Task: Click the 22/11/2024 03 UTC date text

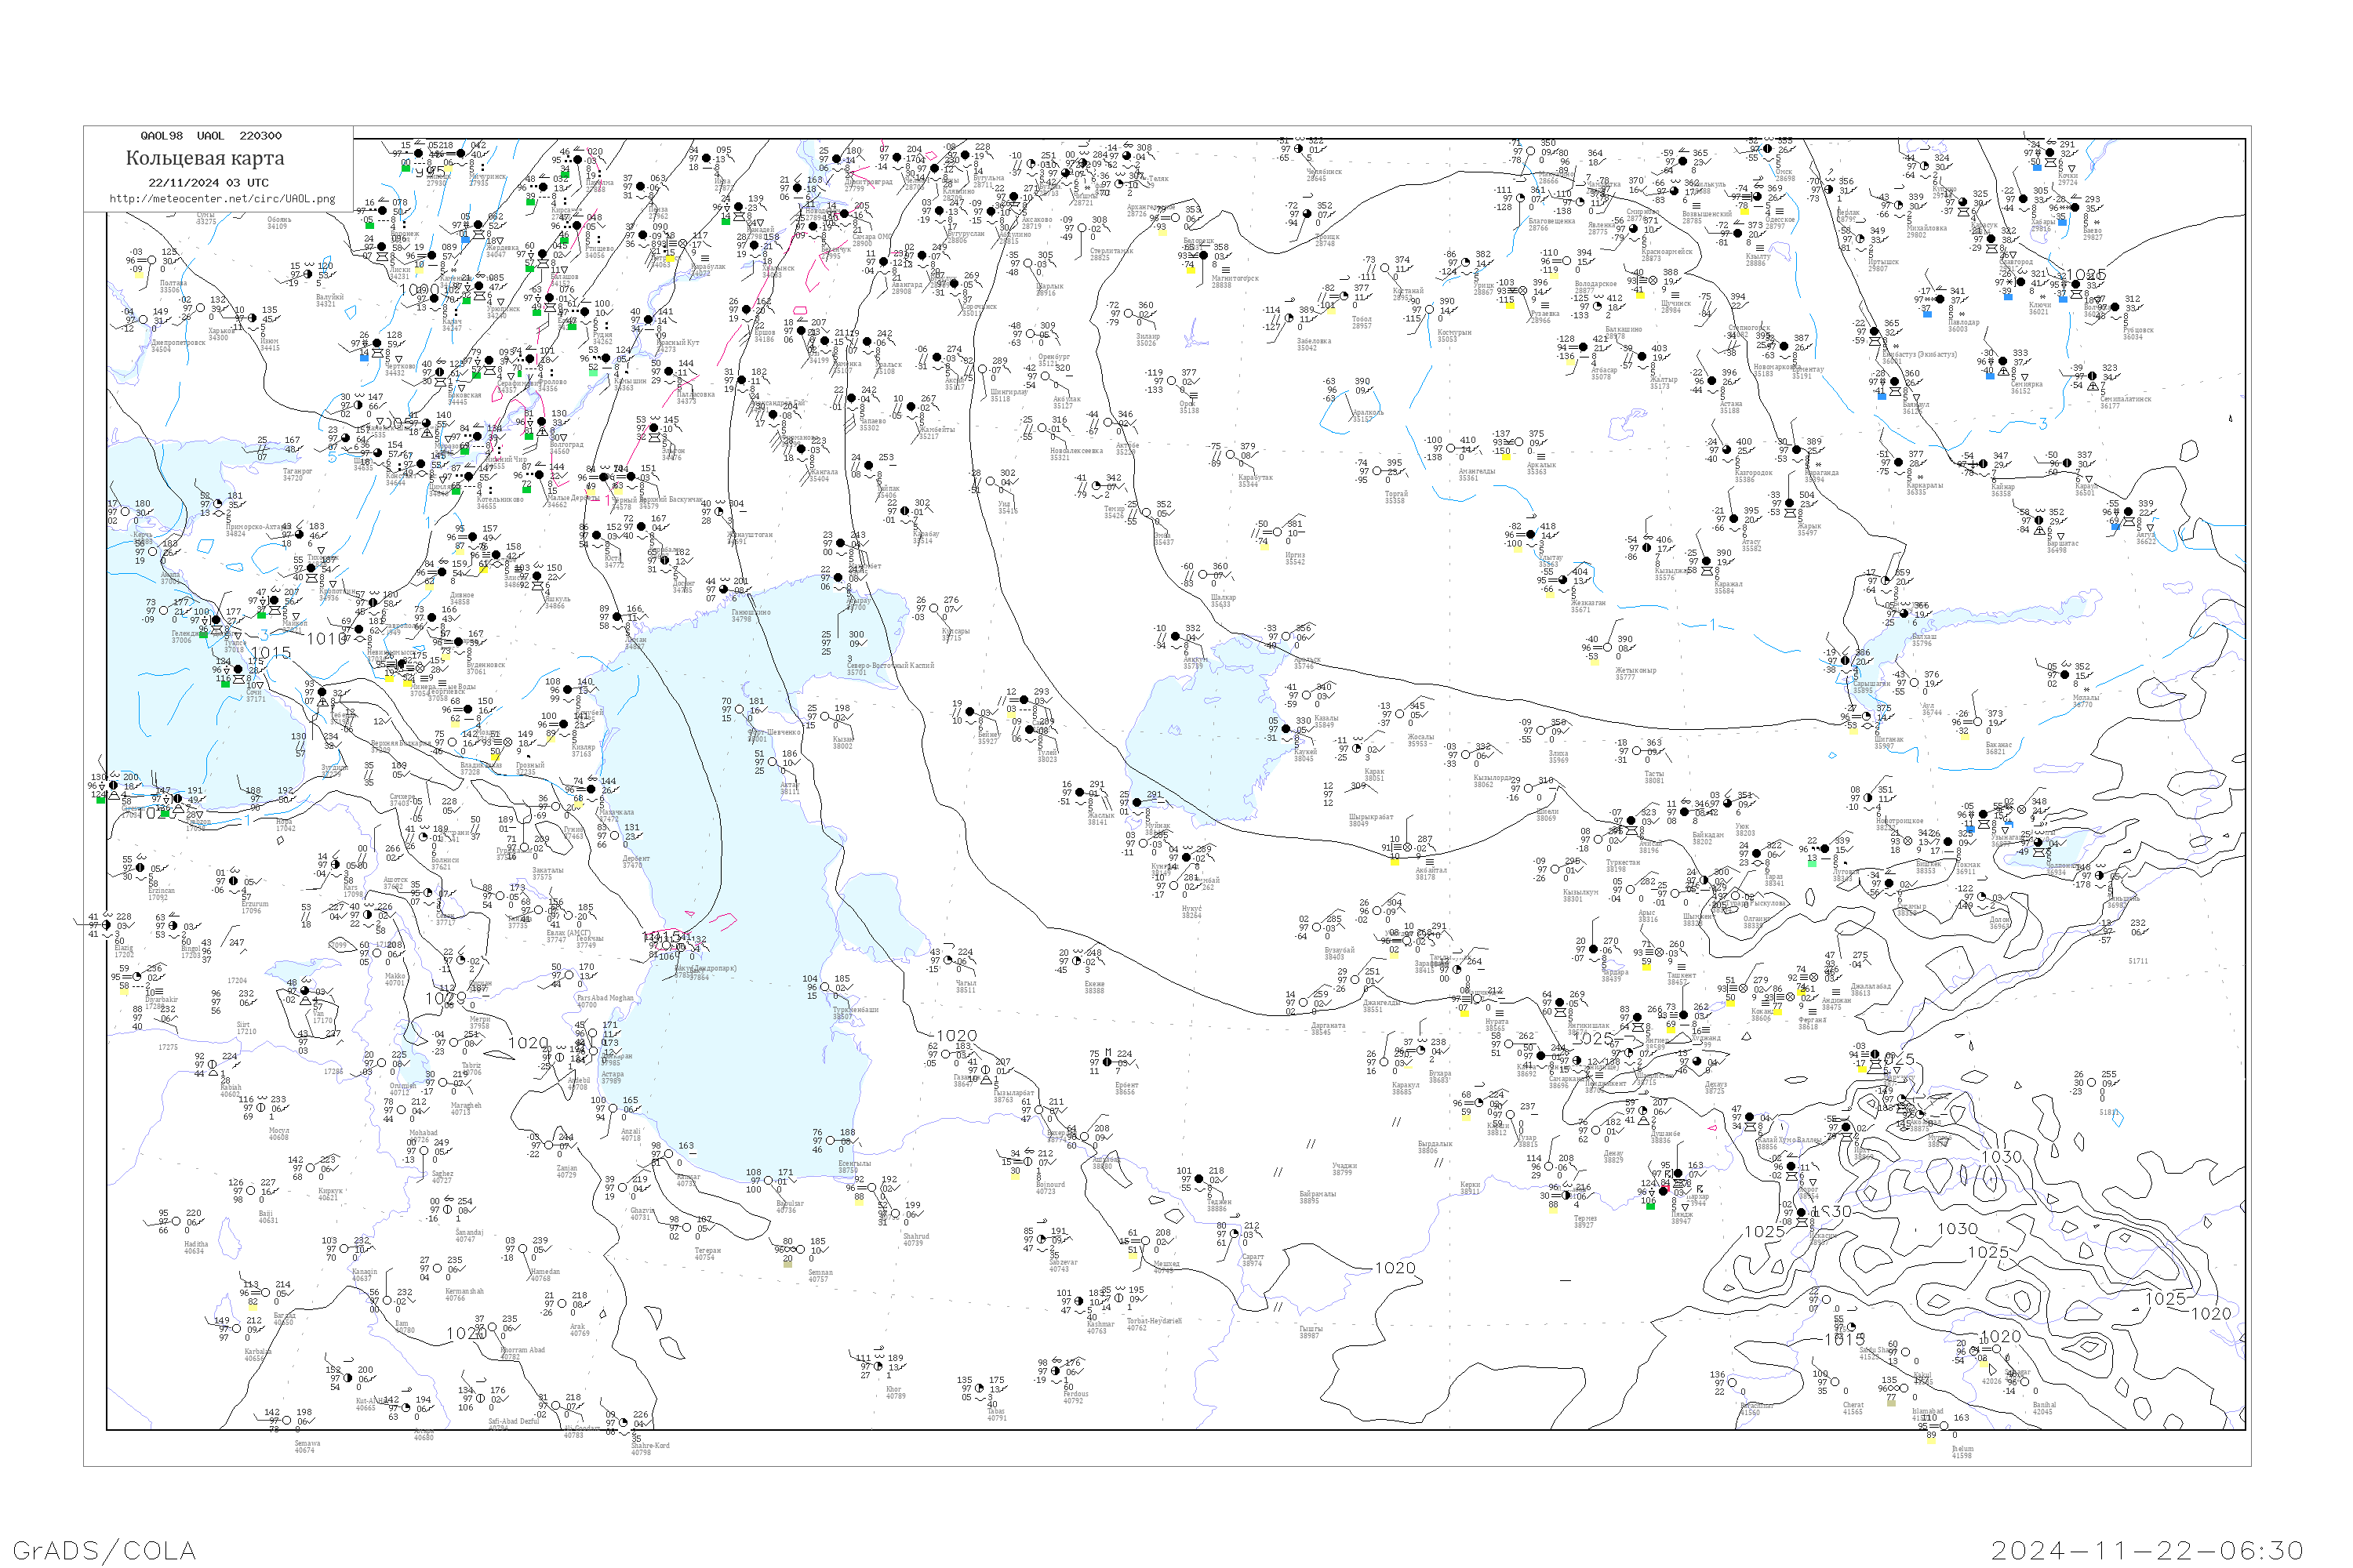Action: tap(208, 182)
